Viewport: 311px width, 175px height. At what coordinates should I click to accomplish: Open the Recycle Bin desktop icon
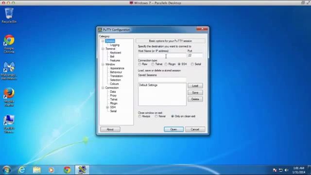point(9,16)
